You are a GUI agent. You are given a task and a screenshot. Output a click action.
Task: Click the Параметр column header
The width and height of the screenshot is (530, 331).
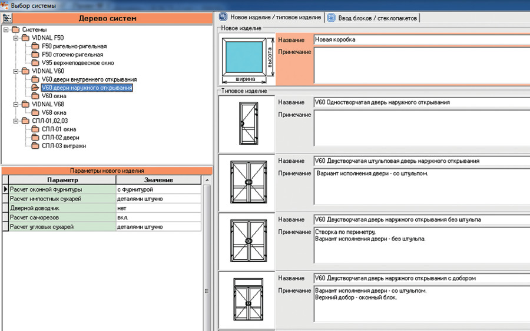[x=62, y=180]
